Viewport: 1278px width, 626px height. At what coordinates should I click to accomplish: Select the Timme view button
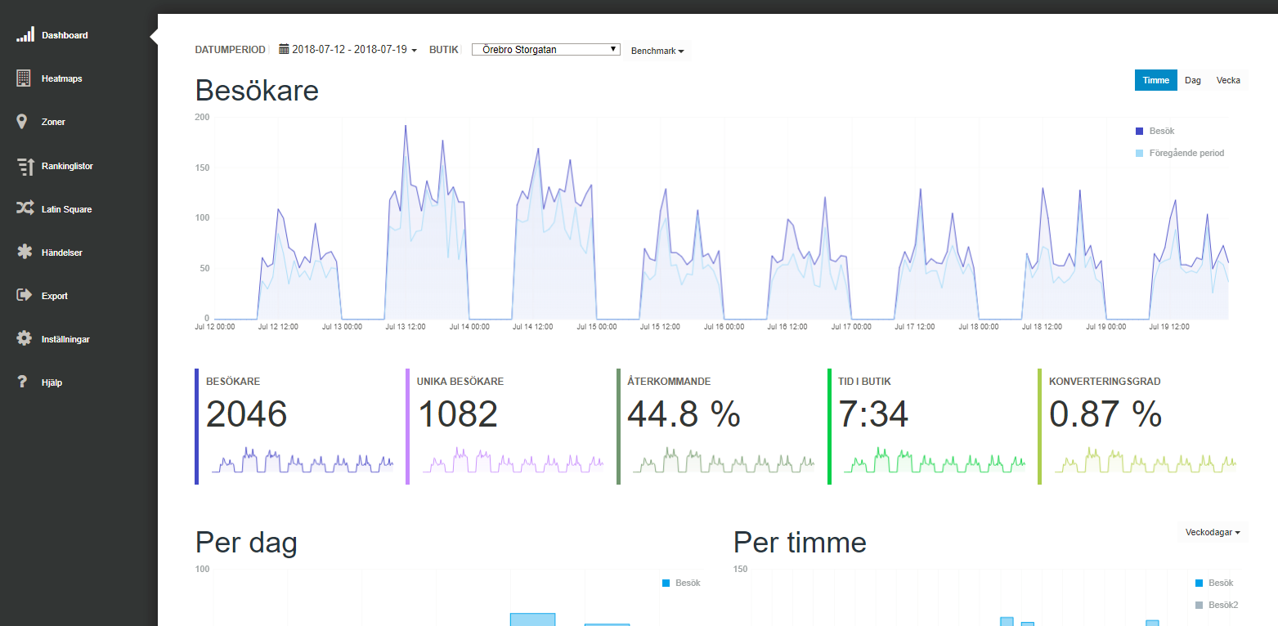pos(1156,80)
